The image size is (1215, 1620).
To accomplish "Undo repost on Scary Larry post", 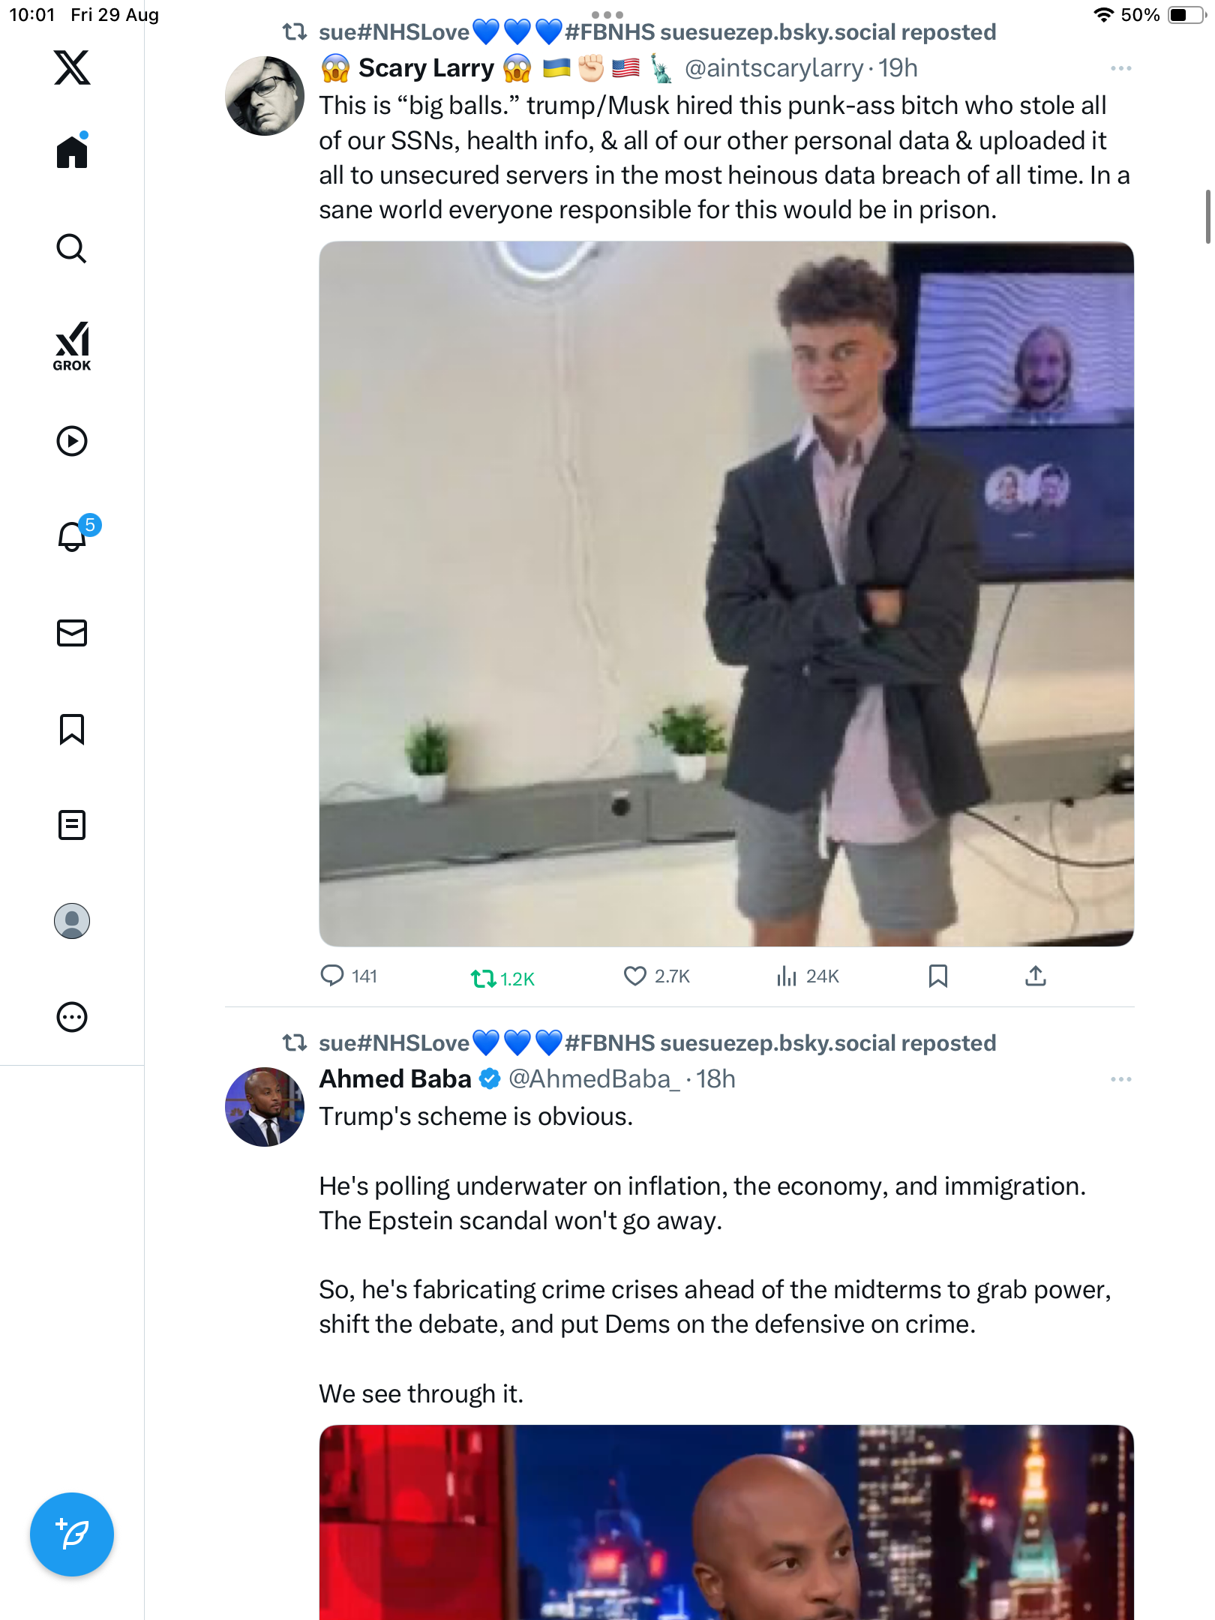I will (484, 978).
